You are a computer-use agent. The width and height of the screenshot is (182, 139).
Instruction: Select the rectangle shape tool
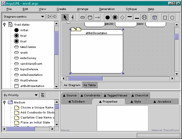(x=165, y=18)
